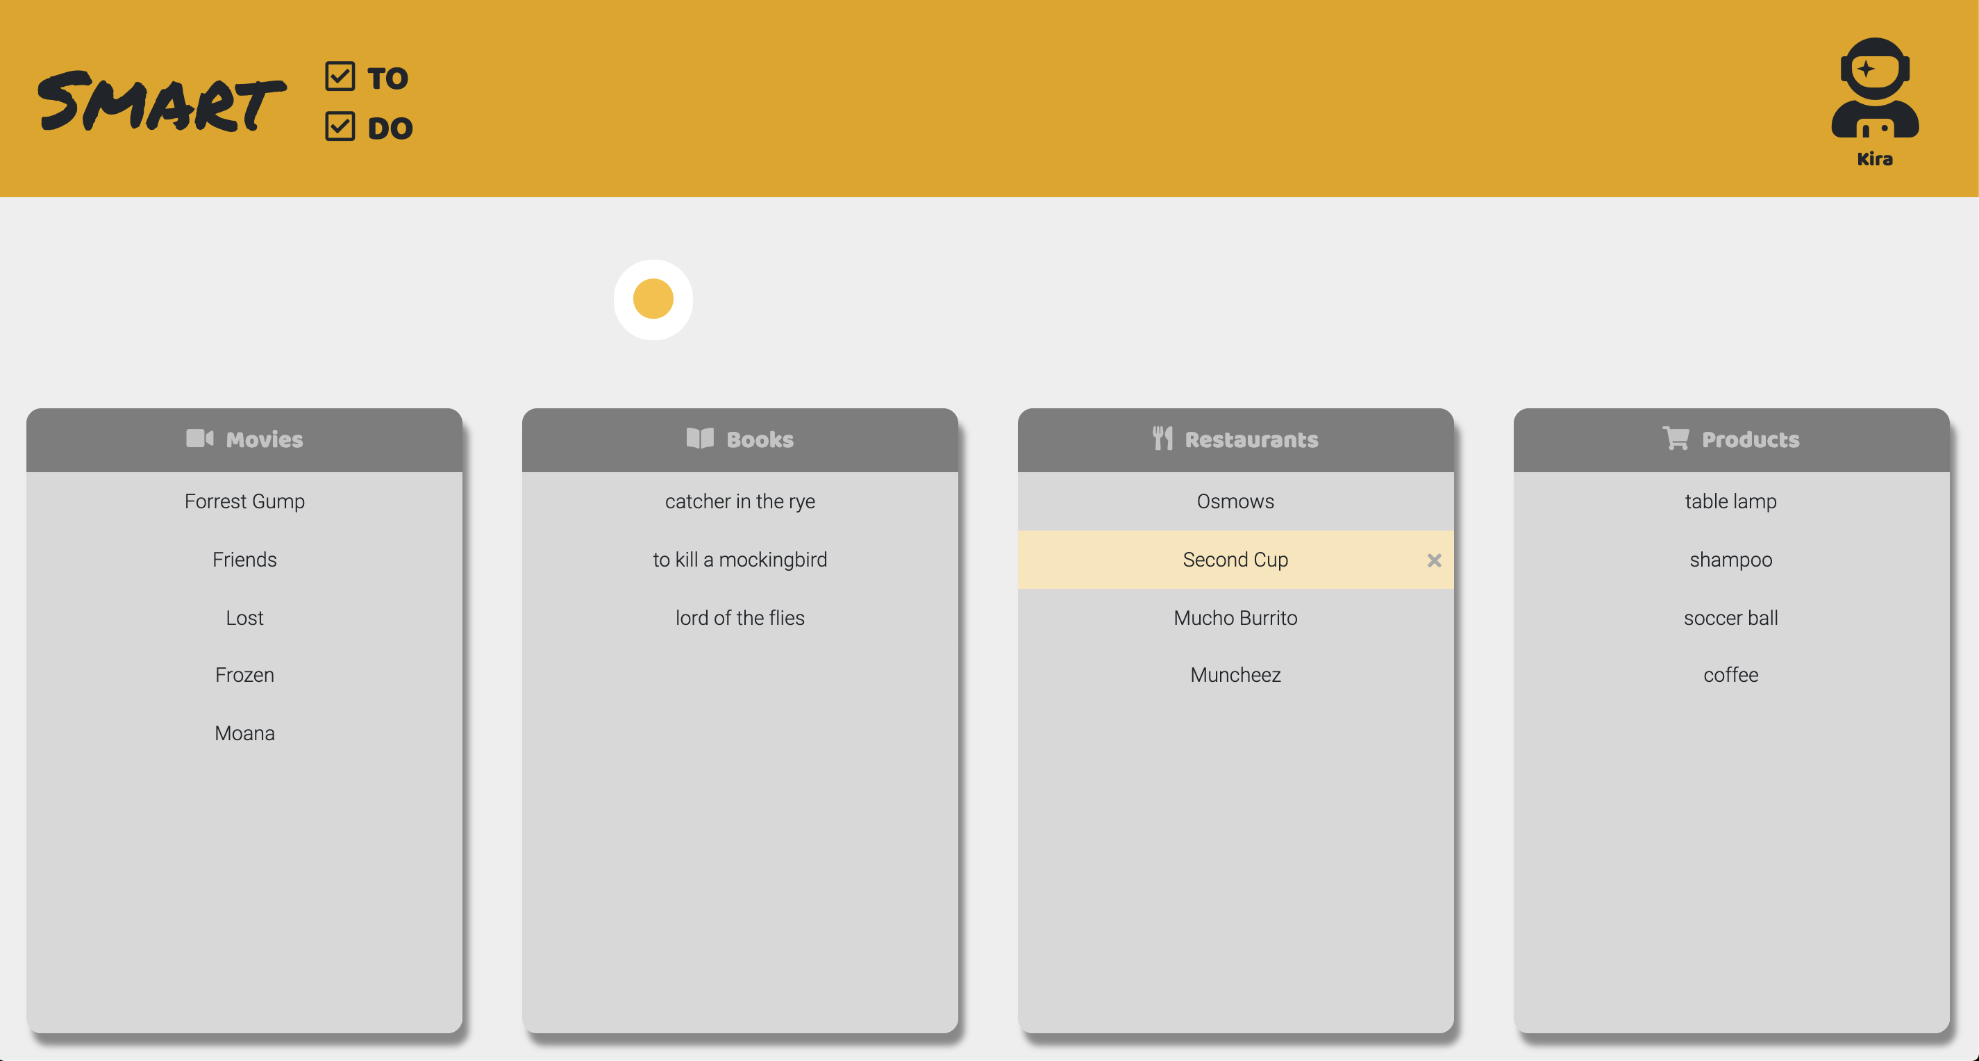Click the Kira username label
1979x1061 pixels.
(x=1875, y=159)
